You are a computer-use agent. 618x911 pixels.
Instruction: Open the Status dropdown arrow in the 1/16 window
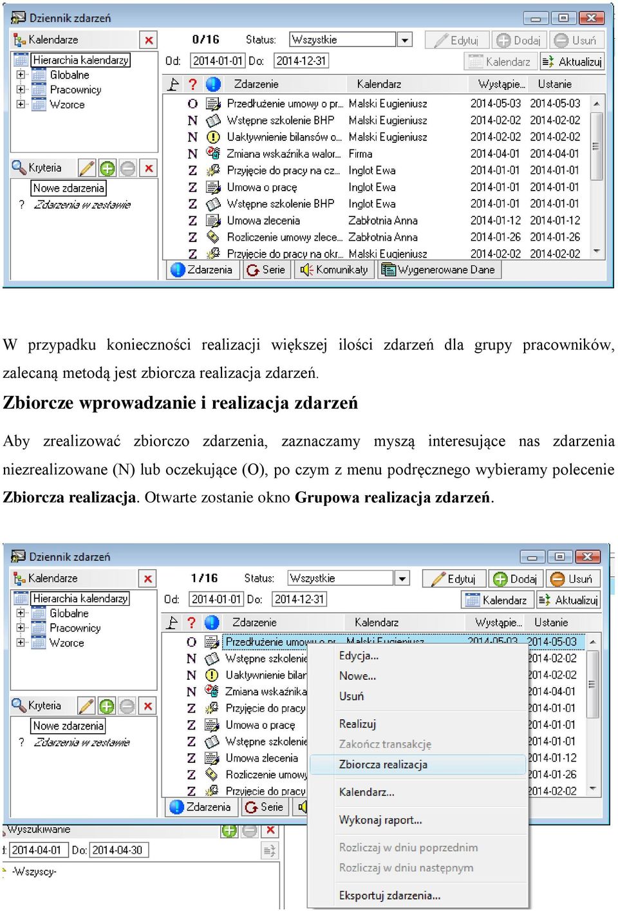click(x=402, y=578)
